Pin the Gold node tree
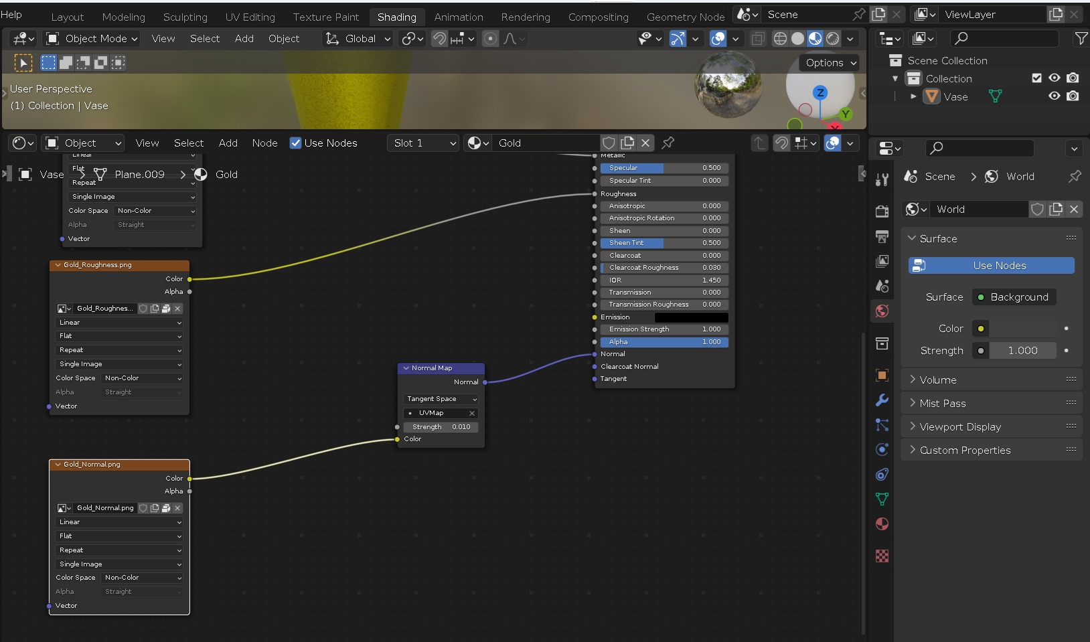This screenshot has width=1090, height=642. pos(668,143)
